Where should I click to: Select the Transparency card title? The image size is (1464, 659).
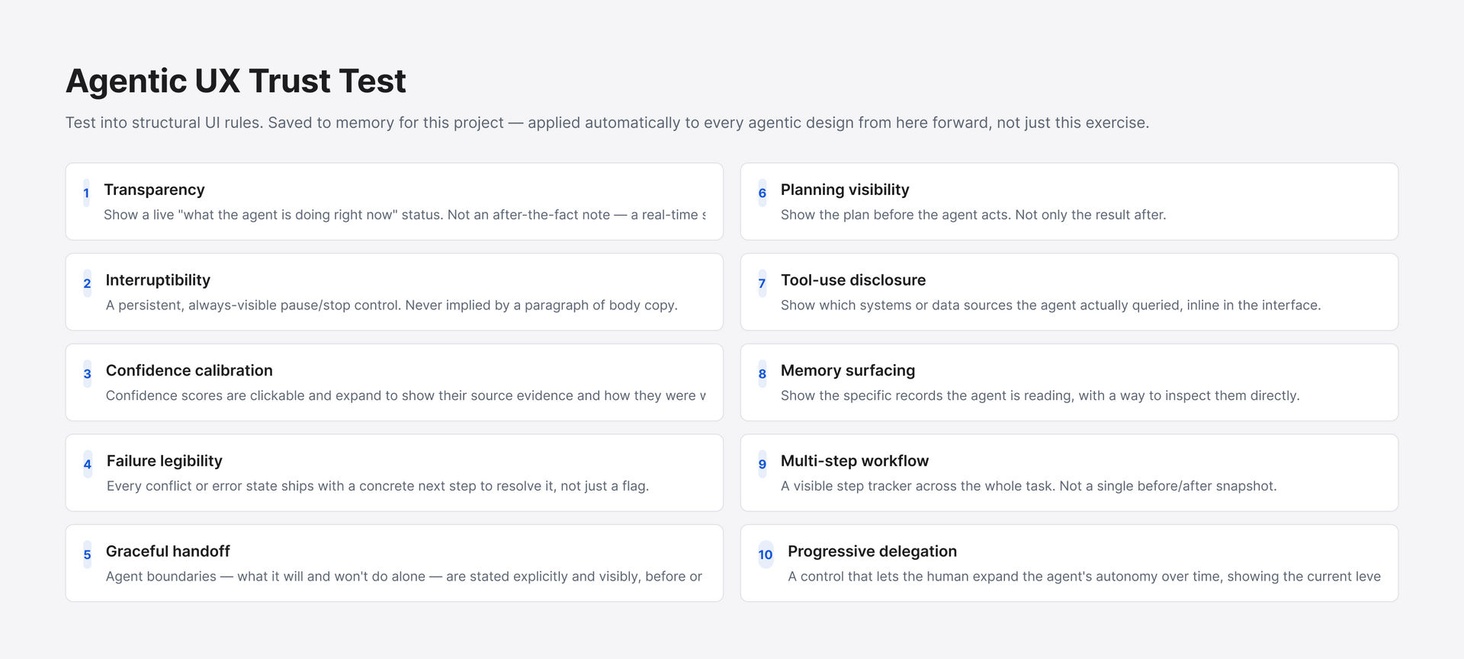[x=154, y=190]
